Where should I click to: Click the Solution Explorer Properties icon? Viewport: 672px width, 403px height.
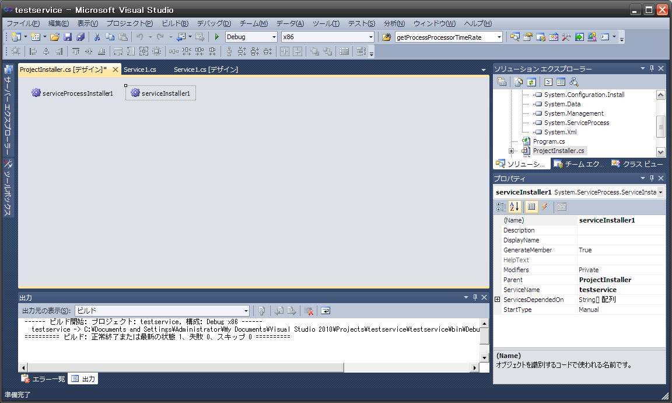point(502,82)
